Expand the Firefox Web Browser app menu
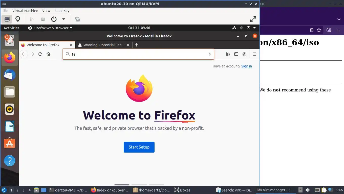The width and height of the screenshot is (344, 194). coord(50,28)
